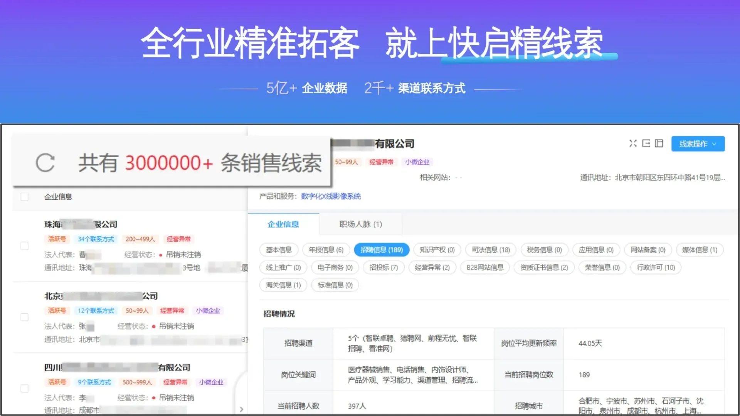Switch to the 职场人脉 (1) tab
740x416 pixels.
point(360,224)
